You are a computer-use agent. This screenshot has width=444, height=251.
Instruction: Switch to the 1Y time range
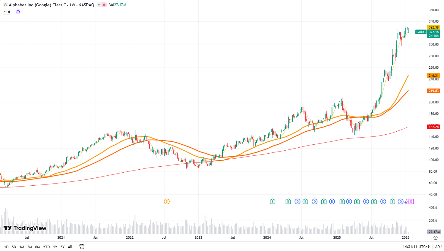[x=55, y=247]
